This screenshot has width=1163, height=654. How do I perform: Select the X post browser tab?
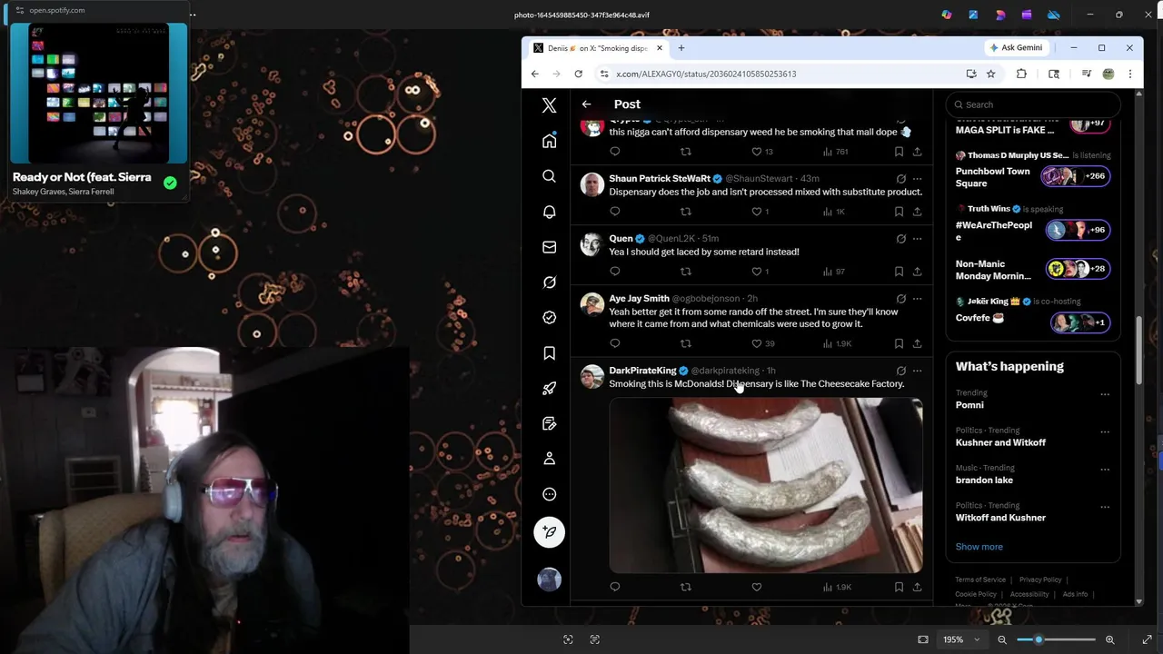598,48
